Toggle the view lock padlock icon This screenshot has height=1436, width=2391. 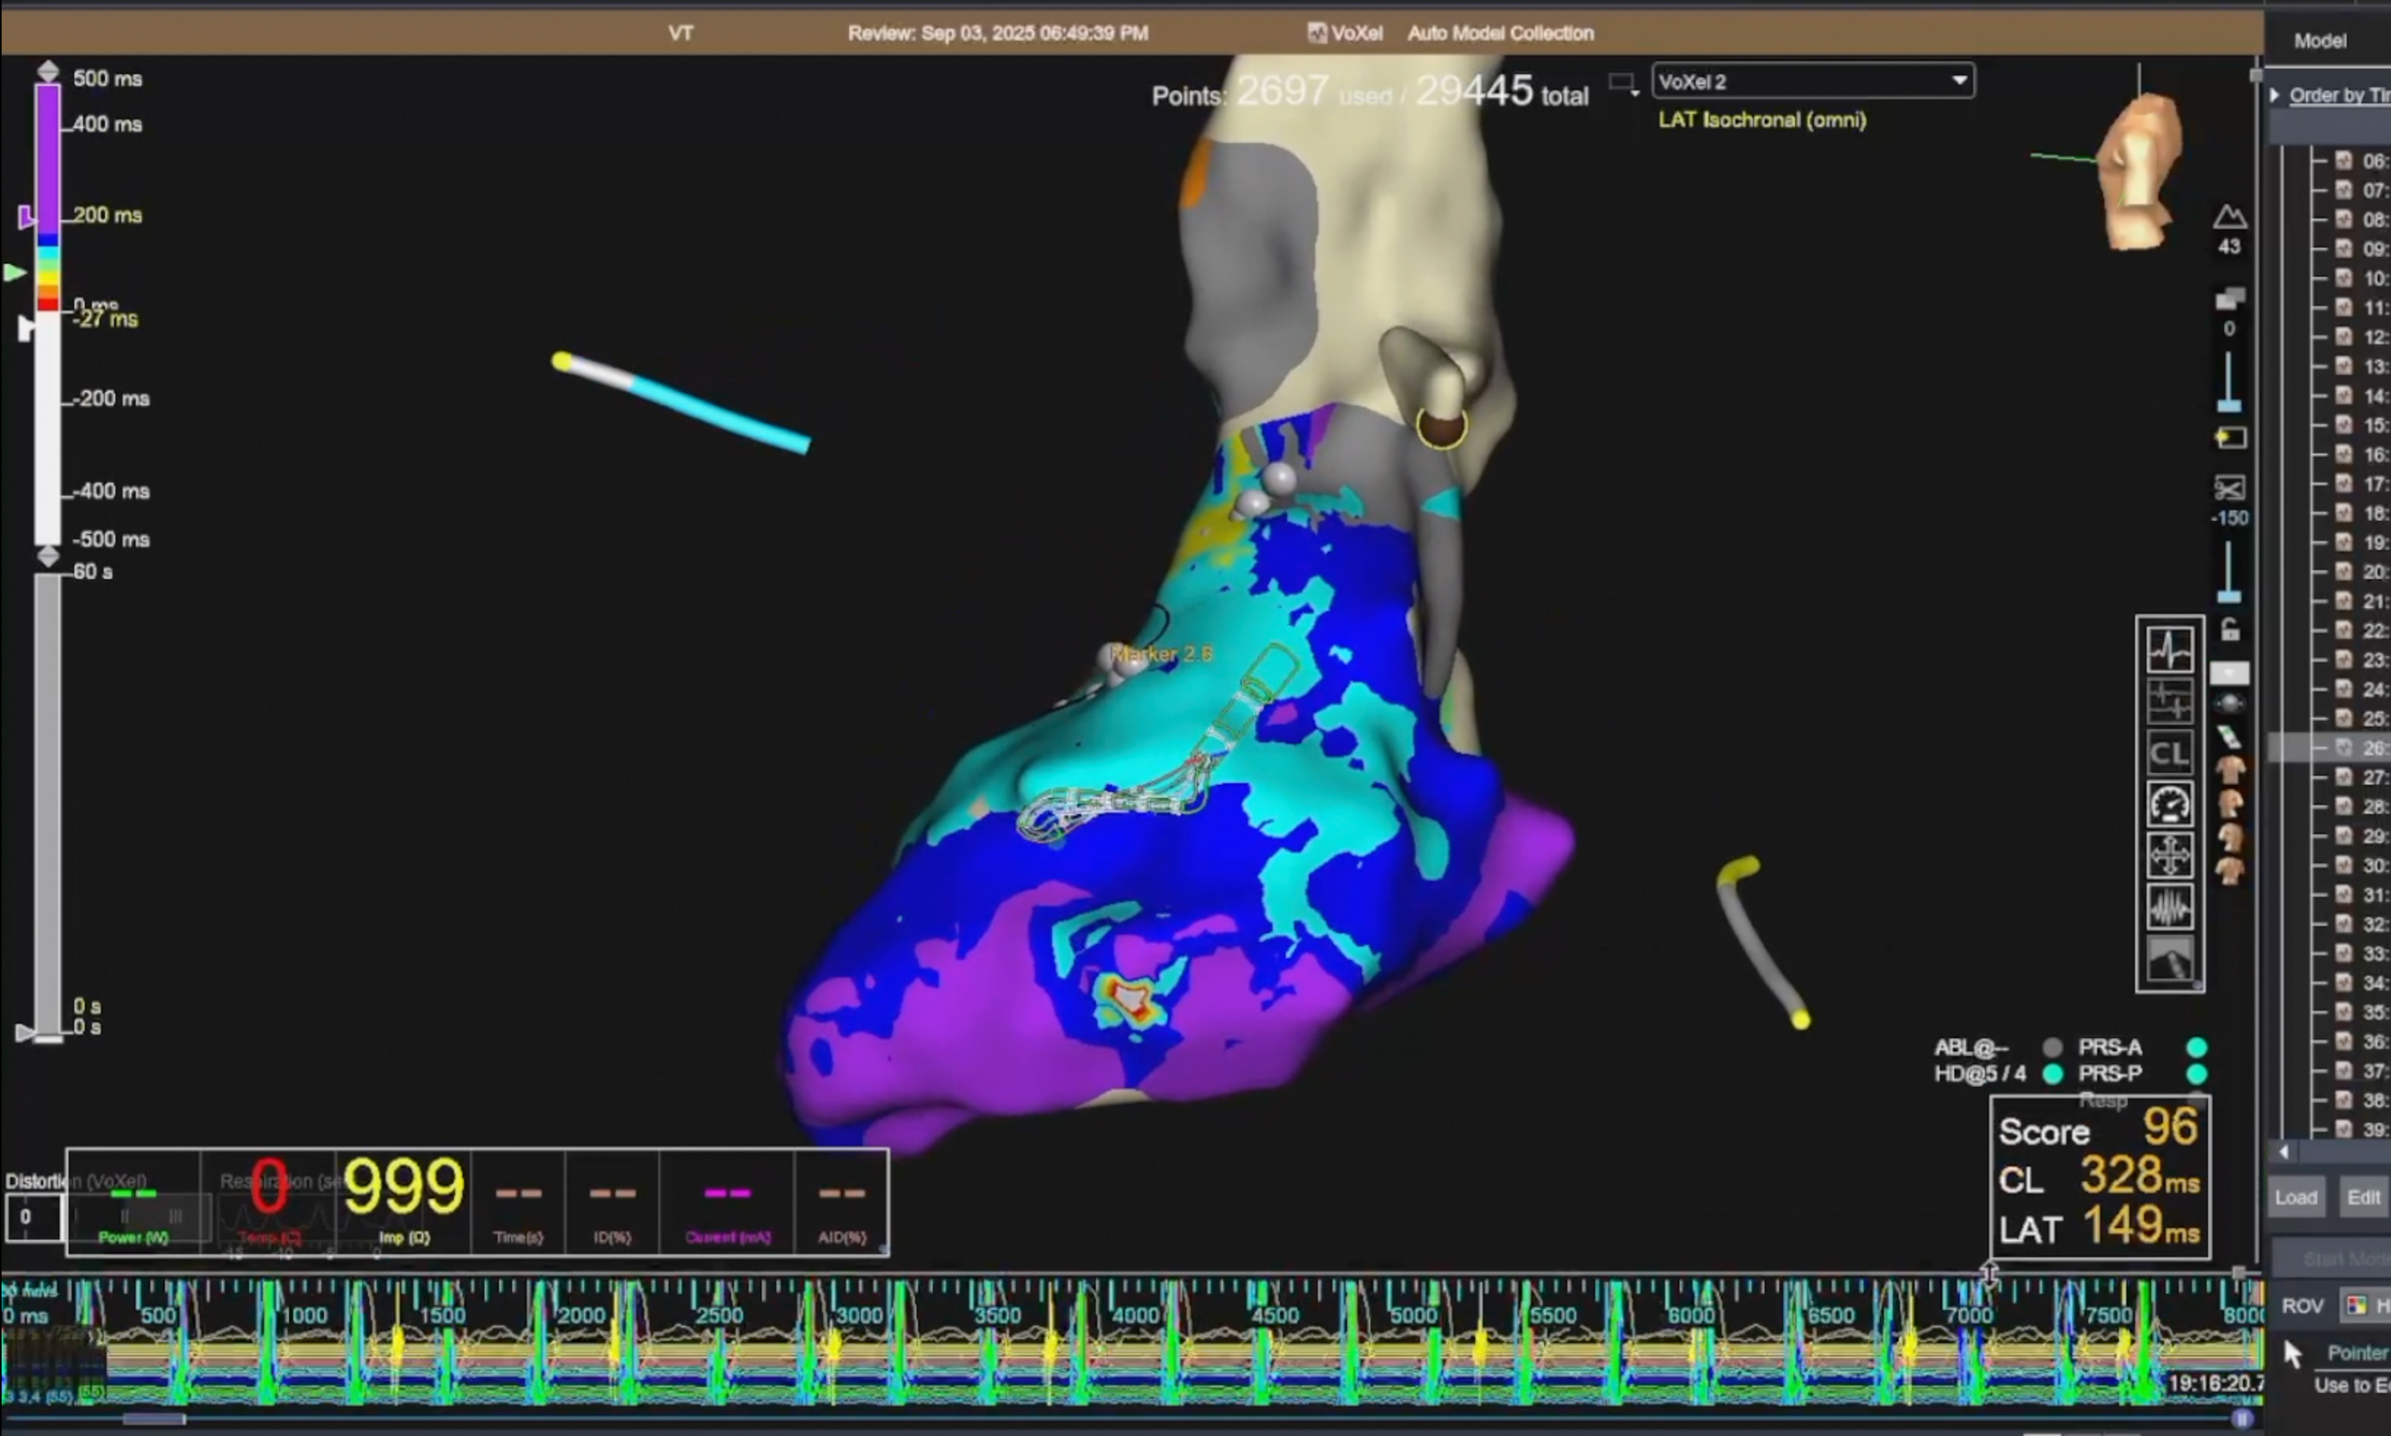[x=2229, y=630]
